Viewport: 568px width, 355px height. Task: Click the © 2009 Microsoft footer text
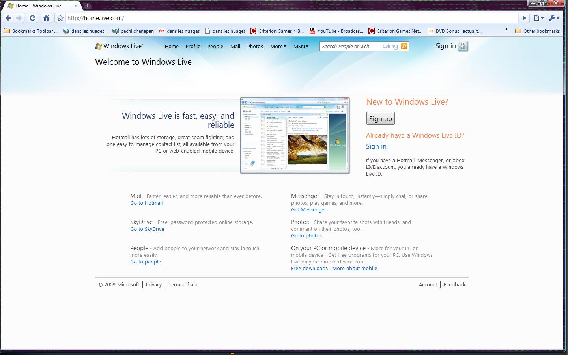[119, 284]
